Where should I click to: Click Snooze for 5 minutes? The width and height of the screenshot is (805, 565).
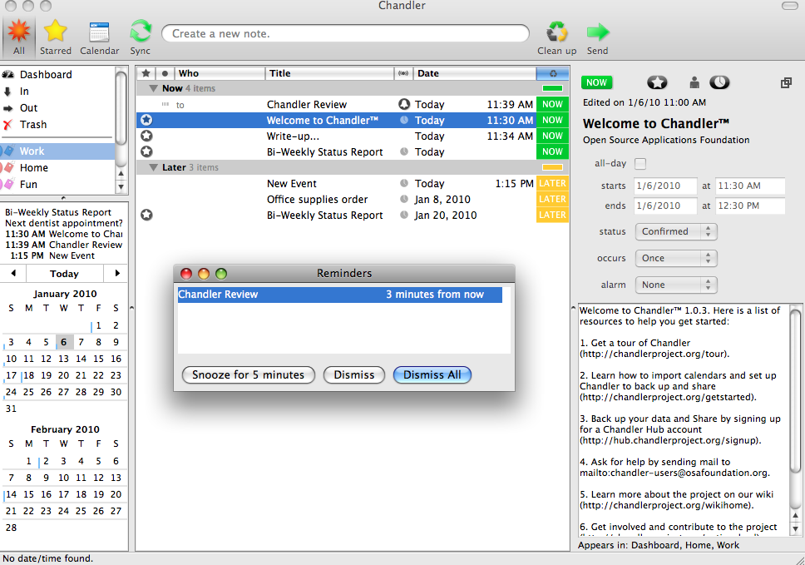click(x=249, y=375)
